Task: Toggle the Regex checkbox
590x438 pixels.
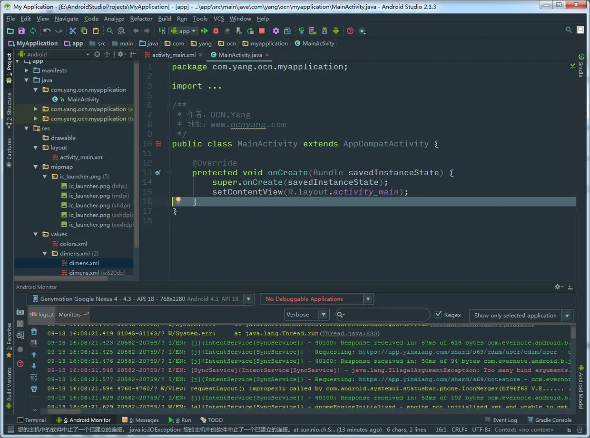Action: [439, 315]
